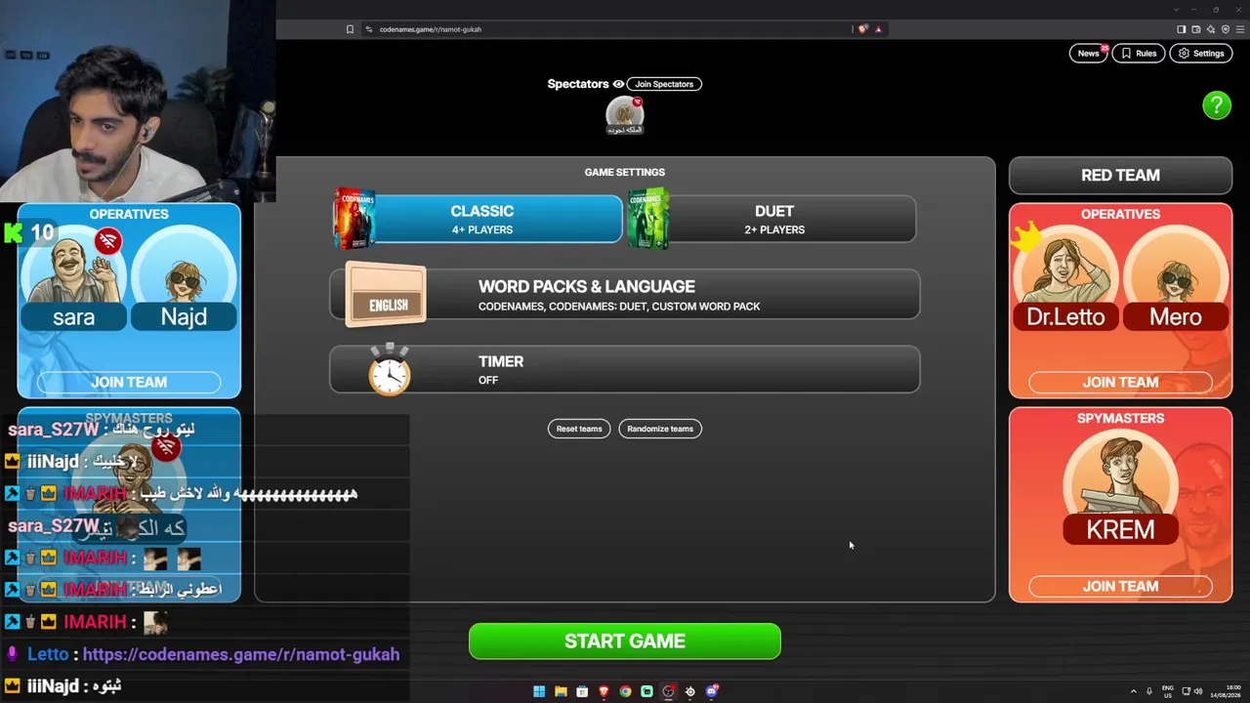Screen dimensions: 1250x703
Task: Open Discord from the taskbar
Action: 712,691
